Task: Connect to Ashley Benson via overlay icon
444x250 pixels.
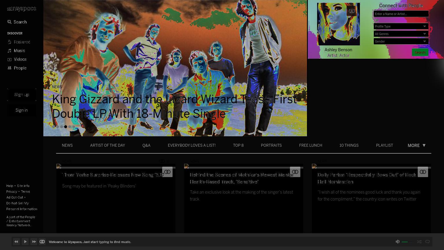Action: 351,11
